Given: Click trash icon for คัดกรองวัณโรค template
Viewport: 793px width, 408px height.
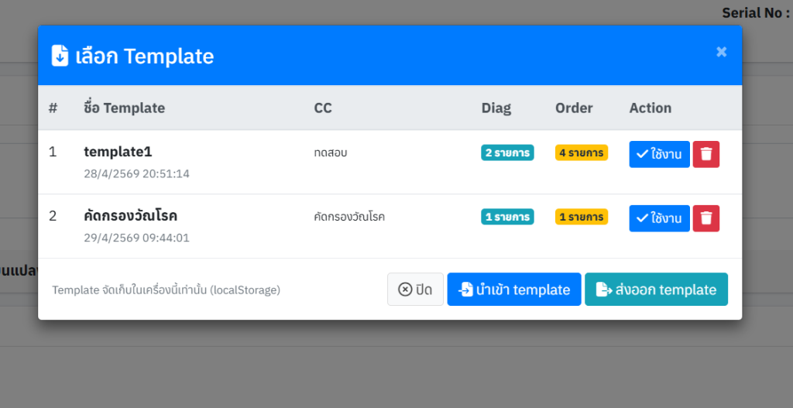Looking at the screenshot, I should pyautogui.click(x=705, y=218).
